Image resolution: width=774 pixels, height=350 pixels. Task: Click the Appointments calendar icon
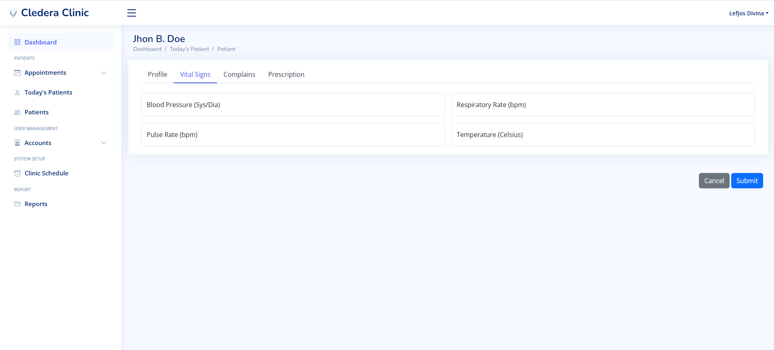click(17, 73)
